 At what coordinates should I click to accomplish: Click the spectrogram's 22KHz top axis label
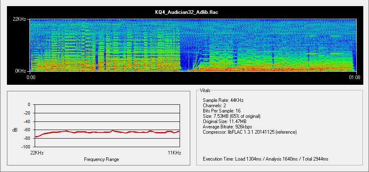[20, 19]
